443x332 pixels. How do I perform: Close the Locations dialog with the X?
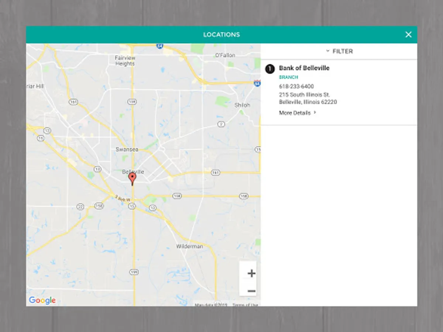click(x=408, y=35)
